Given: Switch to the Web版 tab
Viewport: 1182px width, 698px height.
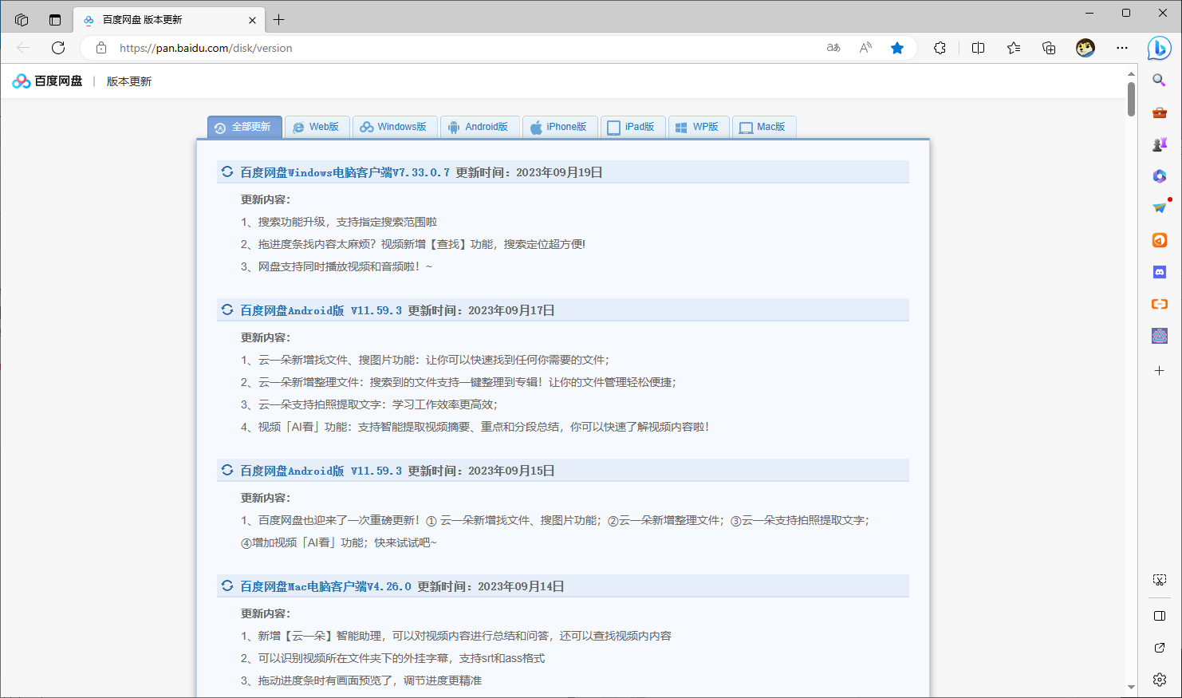Looking at the screenshot, I should point(317,127).
